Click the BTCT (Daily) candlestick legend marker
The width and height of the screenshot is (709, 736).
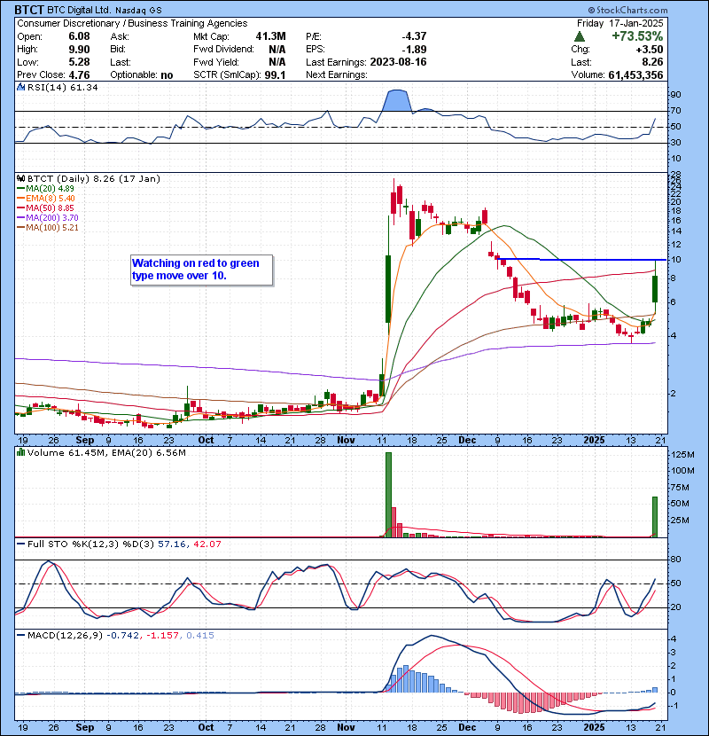(x=20, y=178)
